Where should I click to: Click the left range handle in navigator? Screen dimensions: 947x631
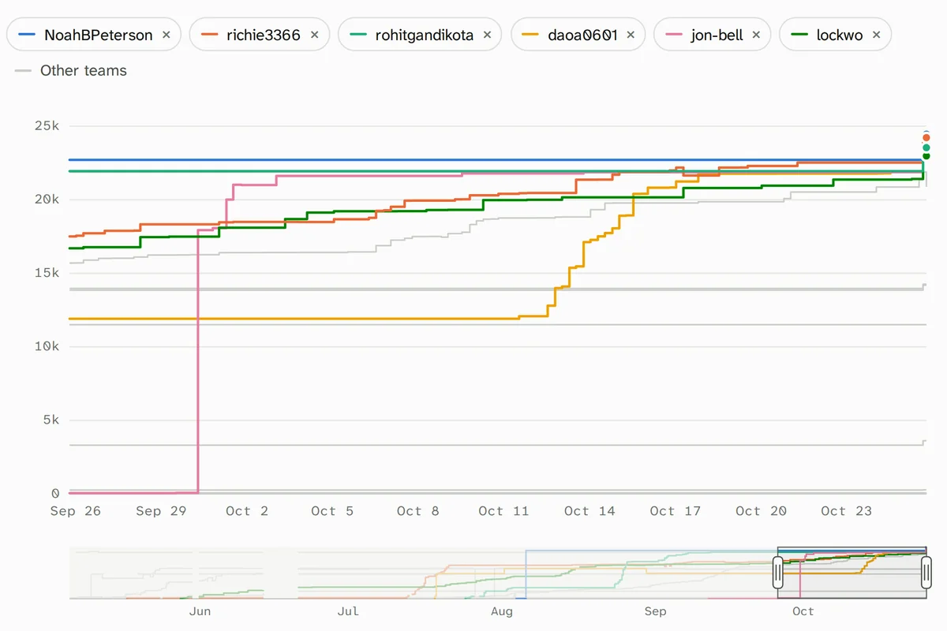point(777,573)
